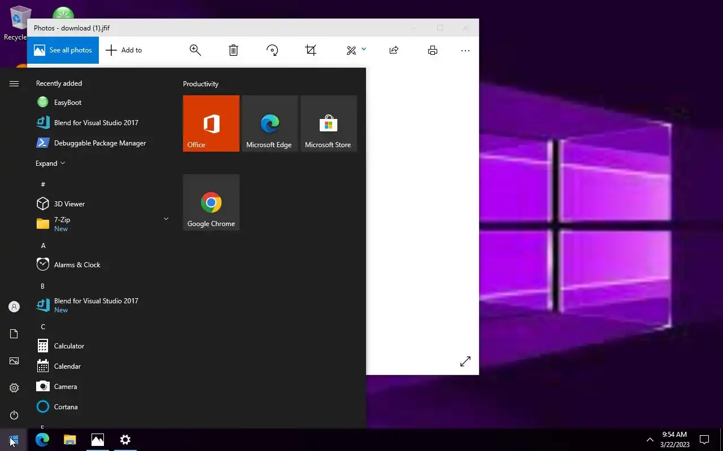Share the photo using the share icon
The image size is (723, 451).
click(x=394, y=50)
